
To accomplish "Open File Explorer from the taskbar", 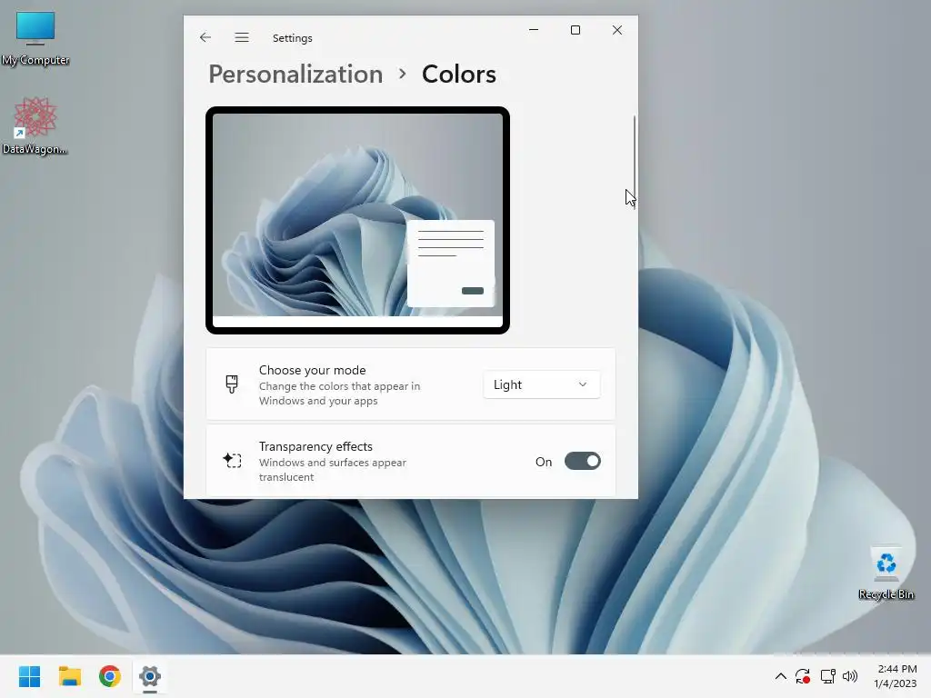I will [x=69, y=676].
